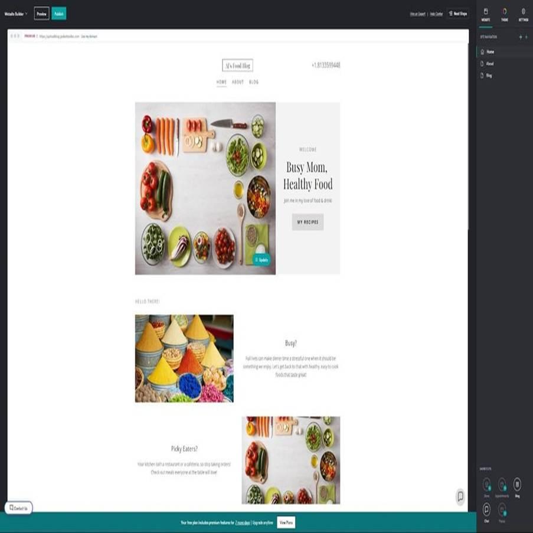Screen dimensions: 533x533
Task: Open the Help Center link
Action: click(x=436, y=14)
